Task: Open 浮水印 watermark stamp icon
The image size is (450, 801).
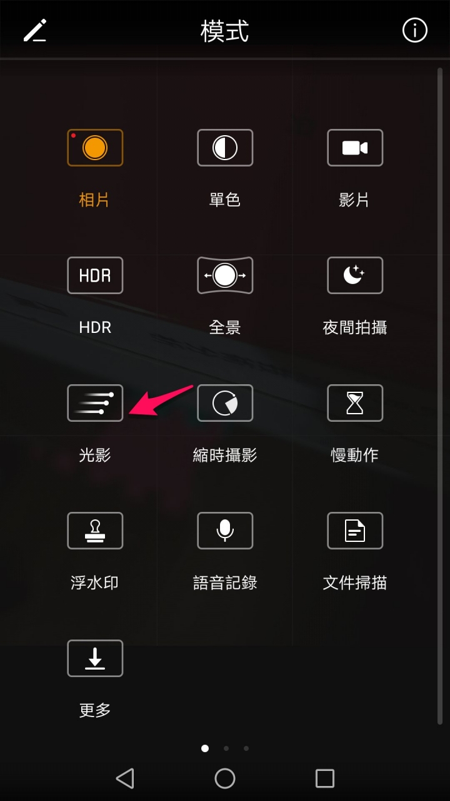Action: pos(95,531)
